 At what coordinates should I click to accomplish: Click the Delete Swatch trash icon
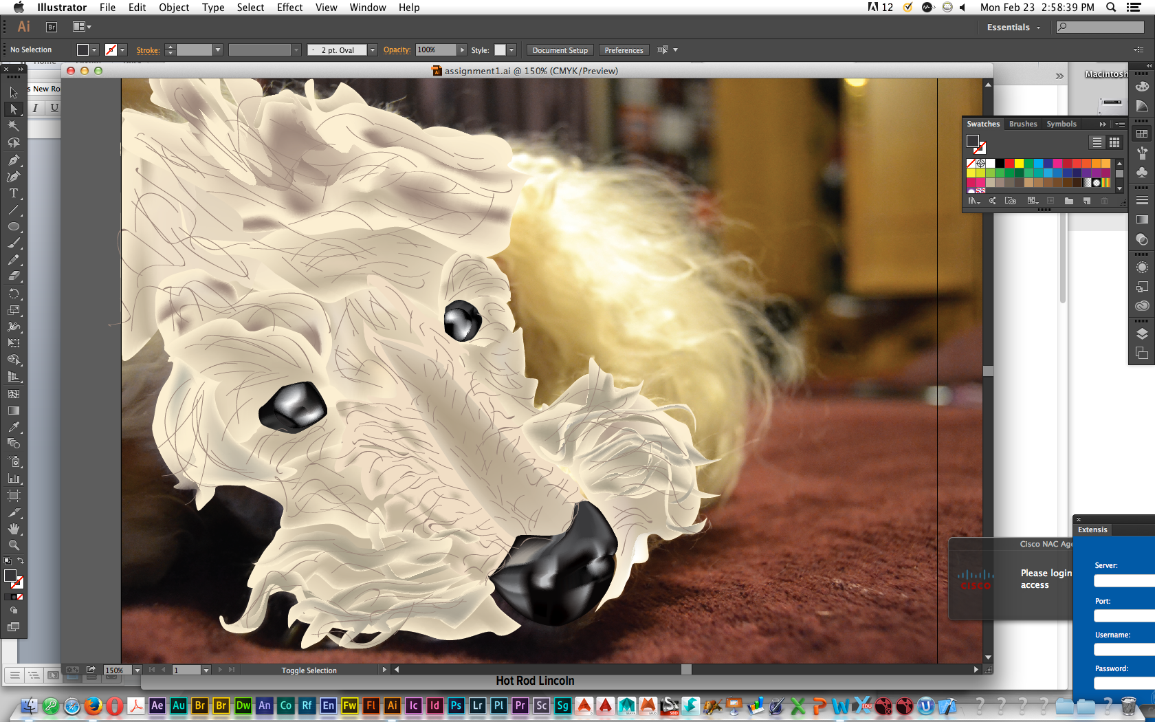click(1105, 201)
